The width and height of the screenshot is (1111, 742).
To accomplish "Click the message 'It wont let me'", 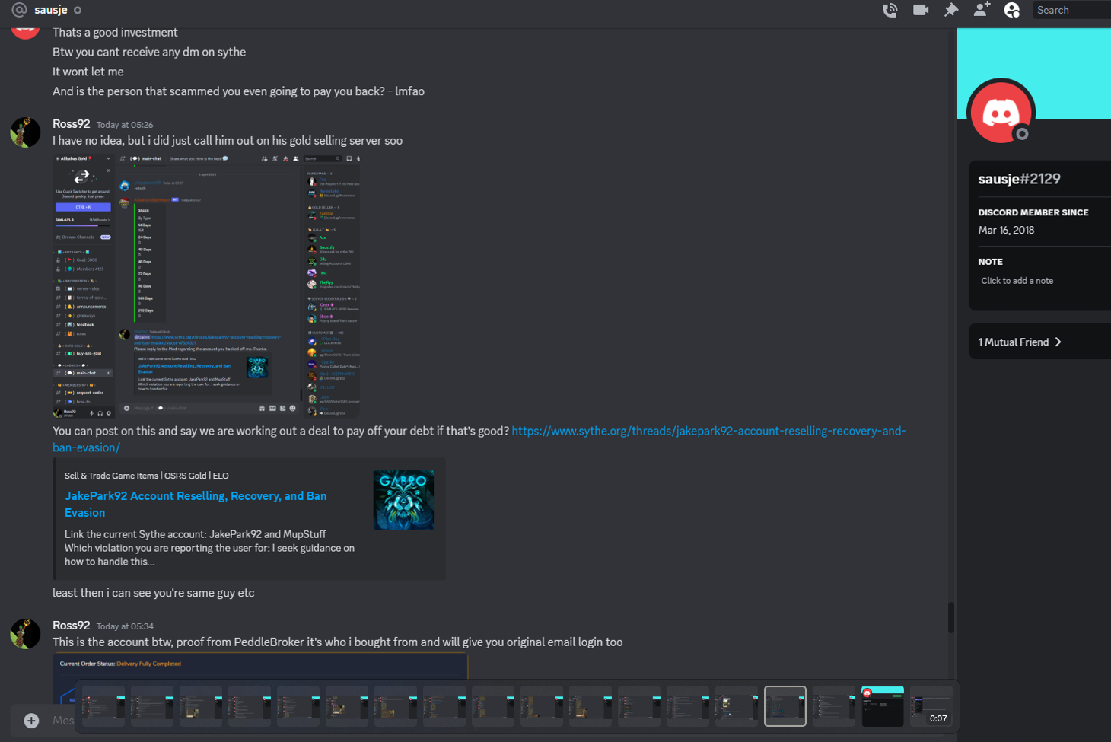I will [x=88, y=72].
